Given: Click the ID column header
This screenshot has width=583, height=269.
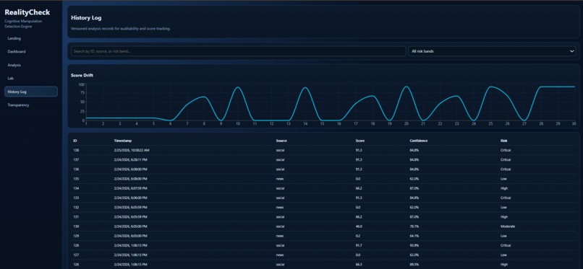Looking at the screenshot, I should click(x=75, y=141).
